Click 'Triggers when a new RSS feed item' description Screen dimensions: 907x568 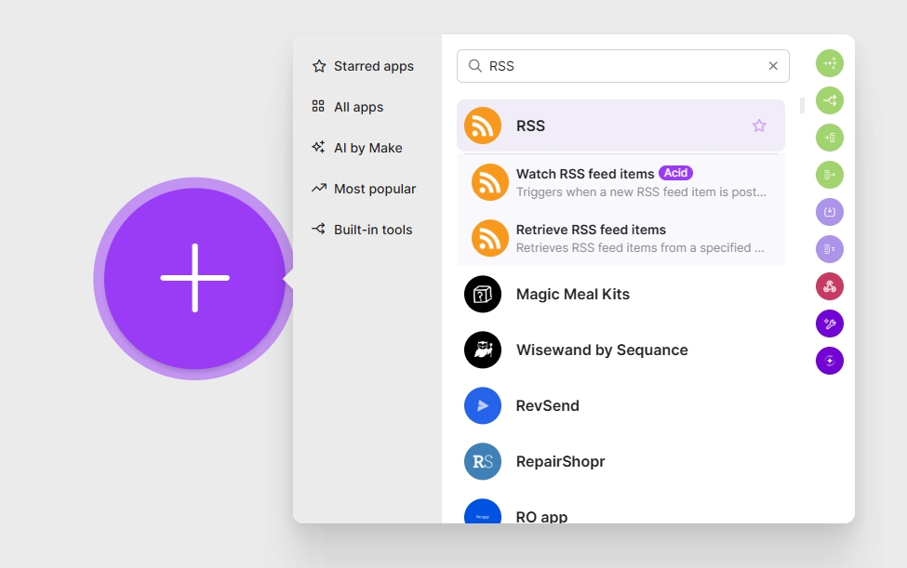click(x=641, y=192)
